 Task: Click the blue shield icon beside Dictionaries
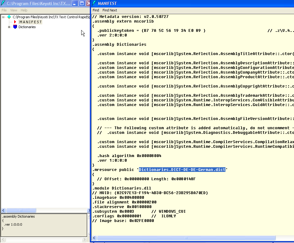15,27
